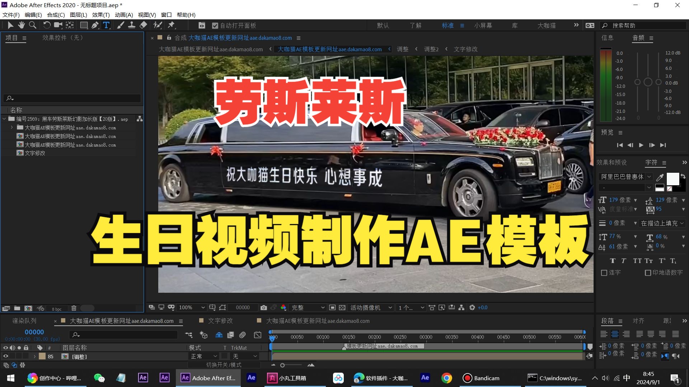Open the 合成(C) menu
The height and width of the screenshot is (387, 689).
coord(56,15)
